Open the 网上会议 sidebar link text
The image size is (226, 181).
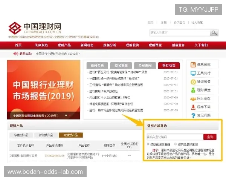(204, 98)
